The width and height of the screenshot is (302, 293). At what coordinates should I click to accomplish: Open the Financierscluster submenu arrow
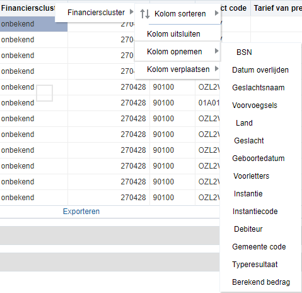[x=132, y=12]
